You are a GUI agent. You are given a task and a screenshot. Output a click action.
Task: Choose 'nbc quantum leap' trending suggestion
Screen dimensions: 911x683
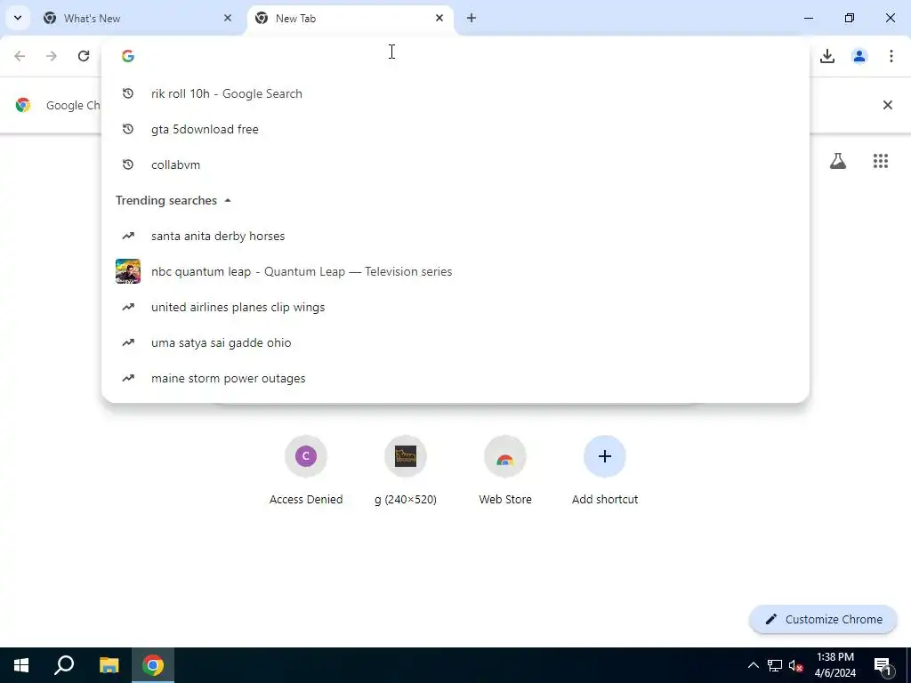tap(455, 271)
